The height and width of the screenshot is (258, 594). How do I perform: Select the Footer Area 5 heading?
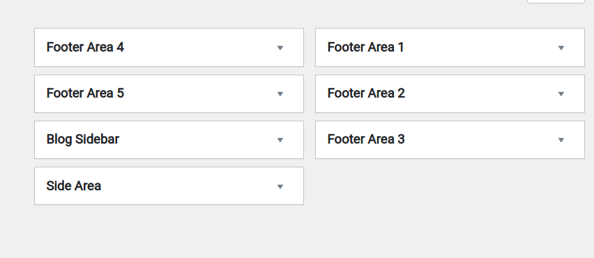85,93
